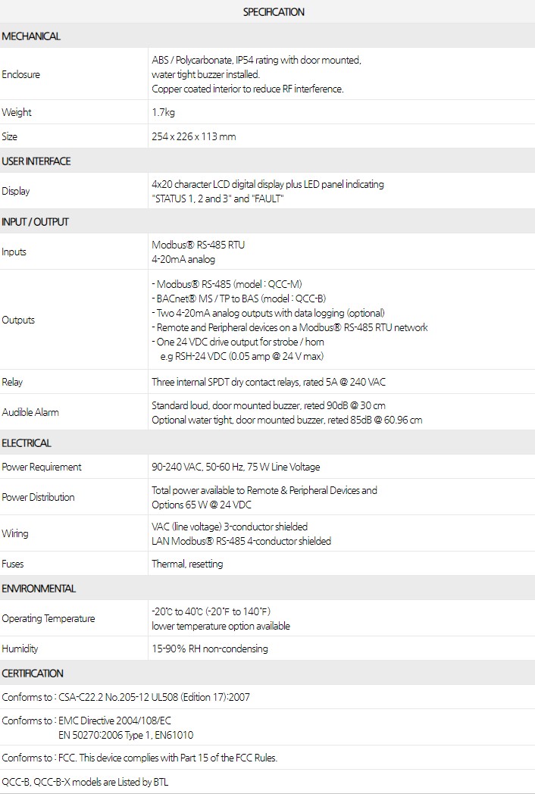Click the Display row label
This screenshot has width=535, height=794.
16,191
